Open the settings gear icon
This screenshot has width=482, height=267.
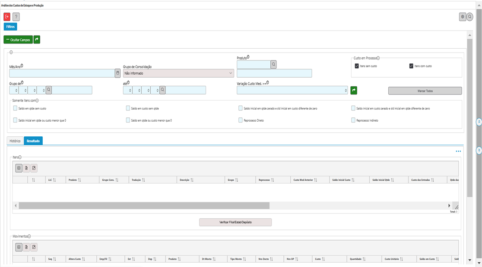pos(463,17)
